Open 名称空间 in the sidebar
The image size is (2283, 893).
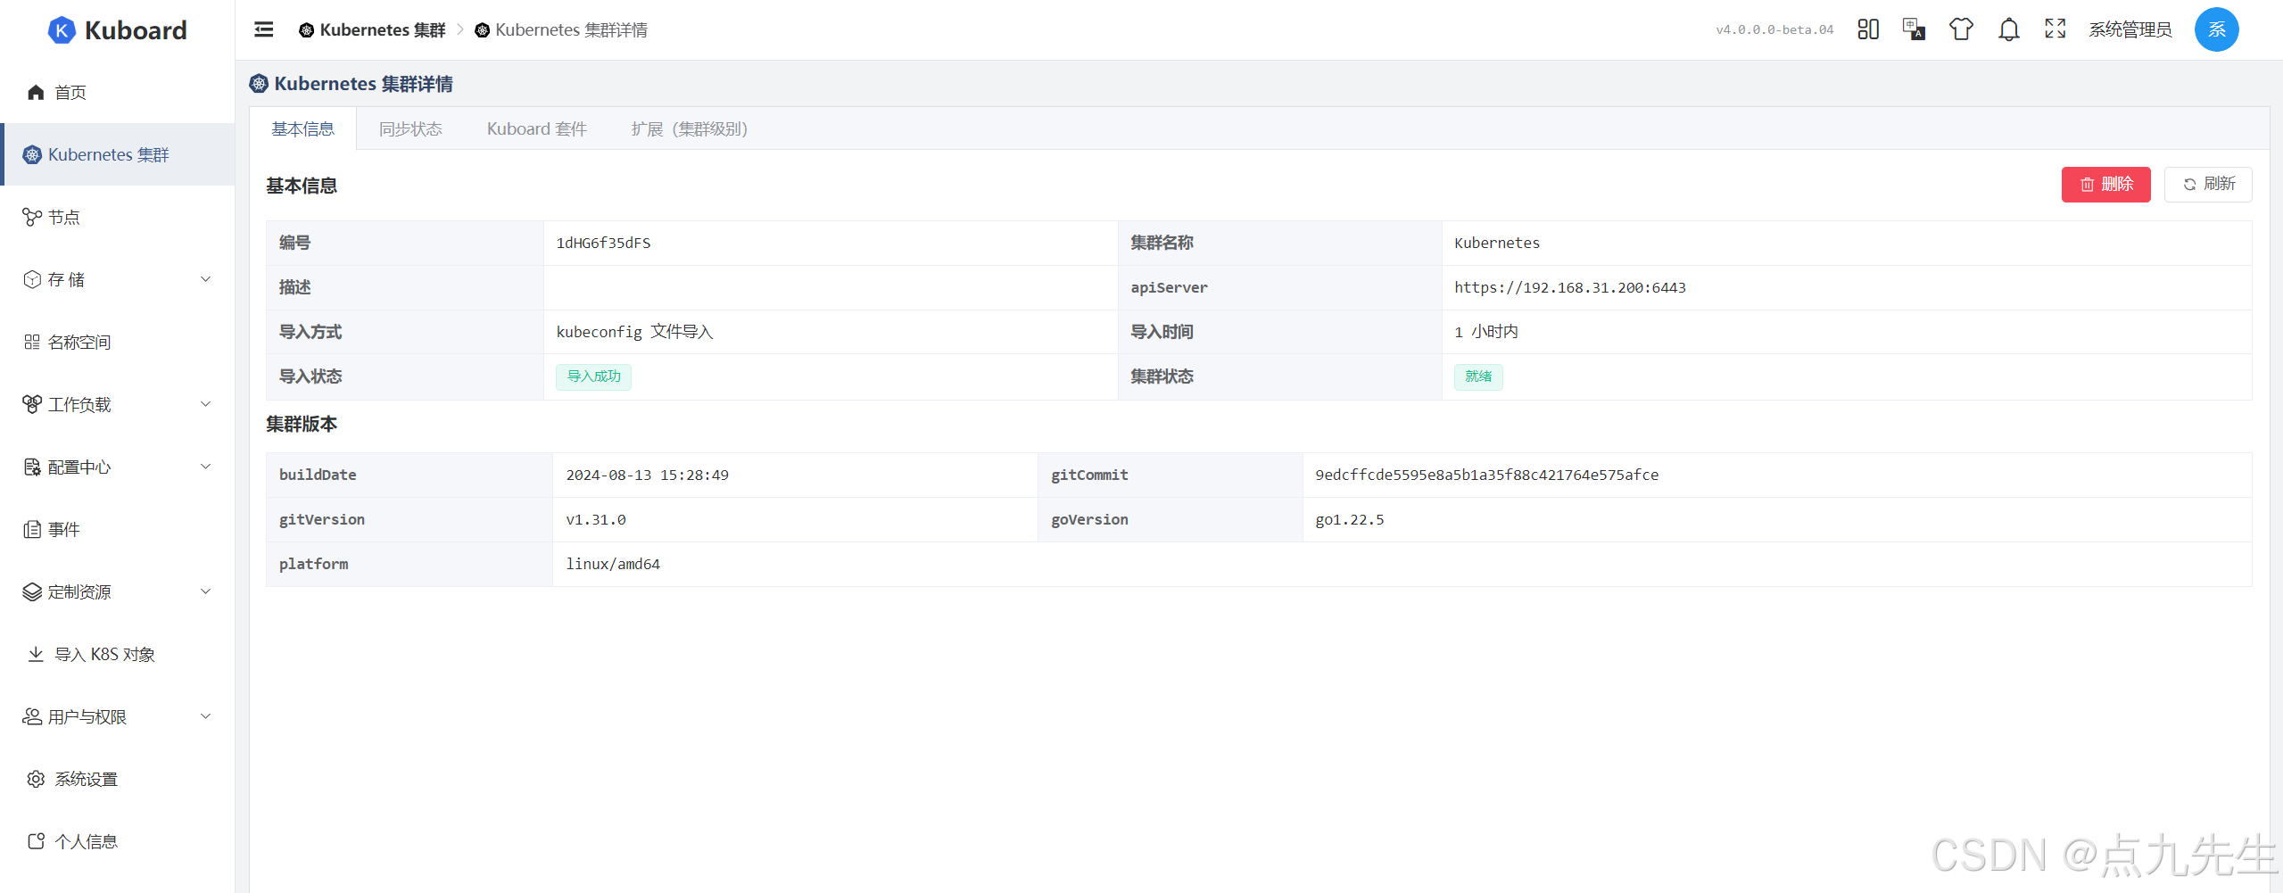click(118, 342)
